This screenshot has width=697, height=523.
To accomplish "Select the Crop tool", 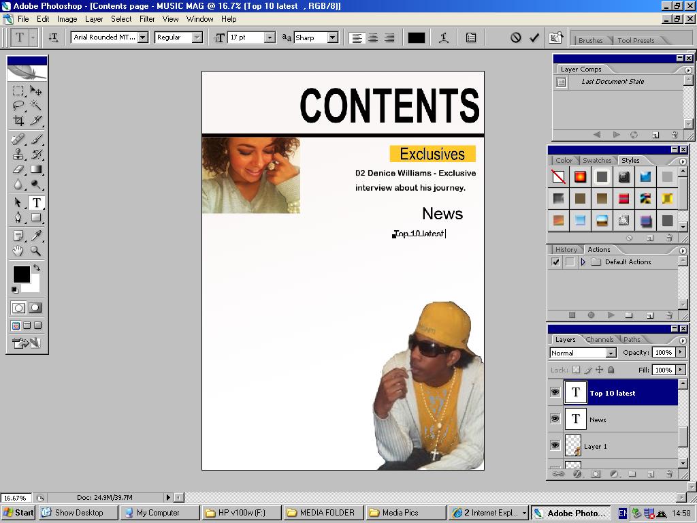I will tap(18, 120).
